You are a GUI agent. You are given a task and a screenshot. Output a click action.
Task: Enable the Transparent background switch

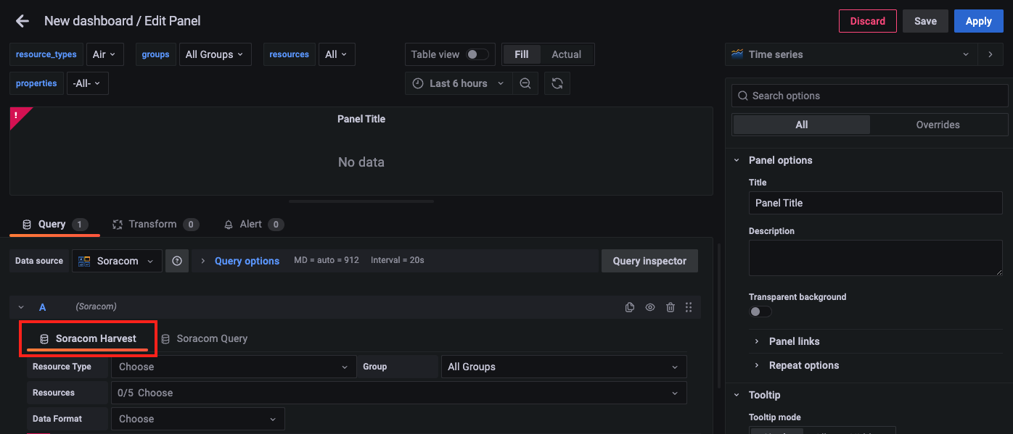click(x=760, y=312)
